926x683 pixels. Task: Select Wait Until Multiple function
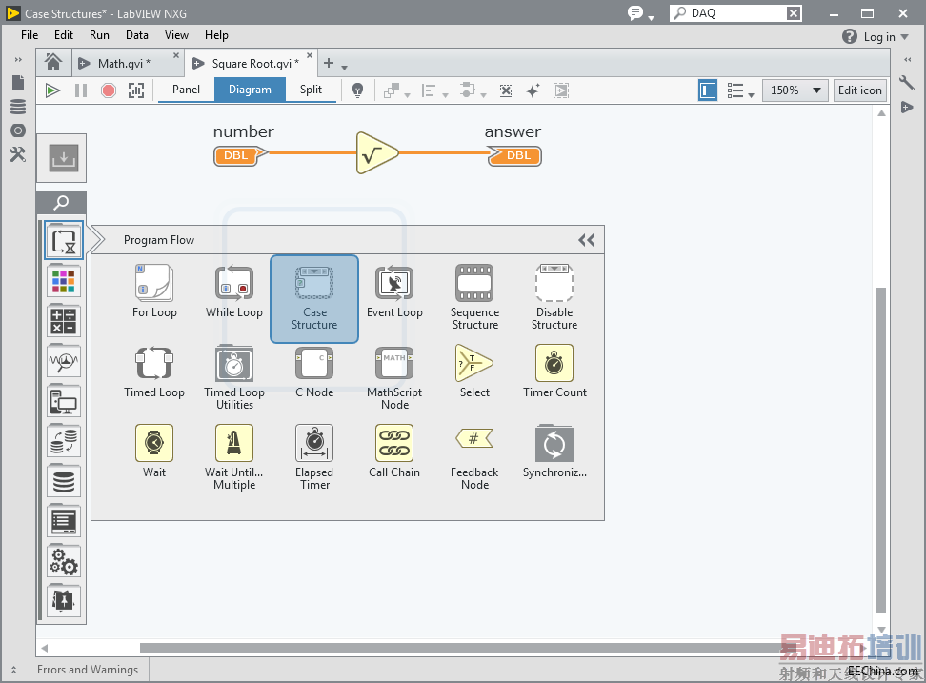pos(234,457)
